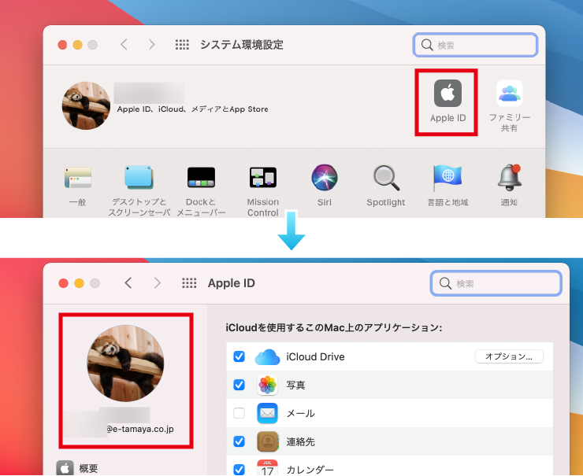Open the Apple ID preference pane icon

[447, 94]
